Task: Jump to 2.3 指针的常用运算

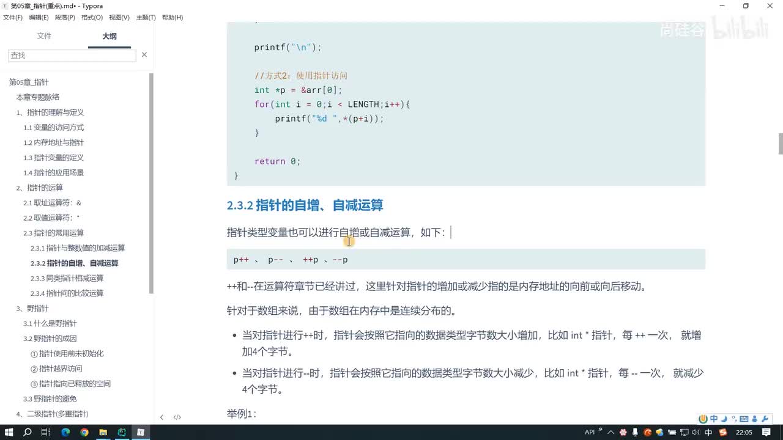Action: [x=54, y=233]
